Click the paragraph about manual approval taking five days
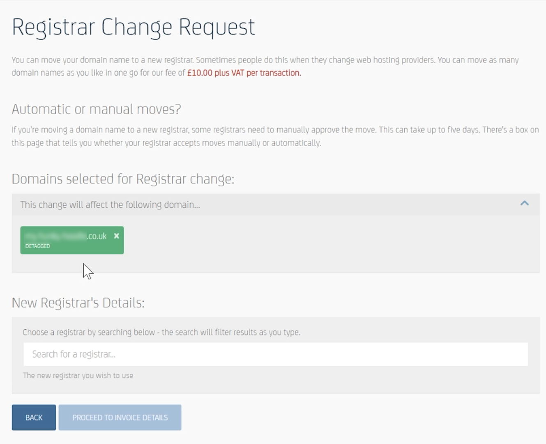The image size is (546, 444). click(275, 136)
